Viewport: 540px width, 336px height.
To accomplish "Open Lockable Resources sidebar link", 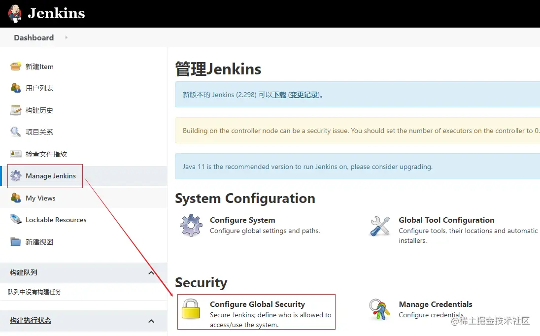I will [56, 220].
